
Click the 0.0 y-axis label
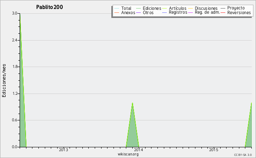(x=15, y=147)
